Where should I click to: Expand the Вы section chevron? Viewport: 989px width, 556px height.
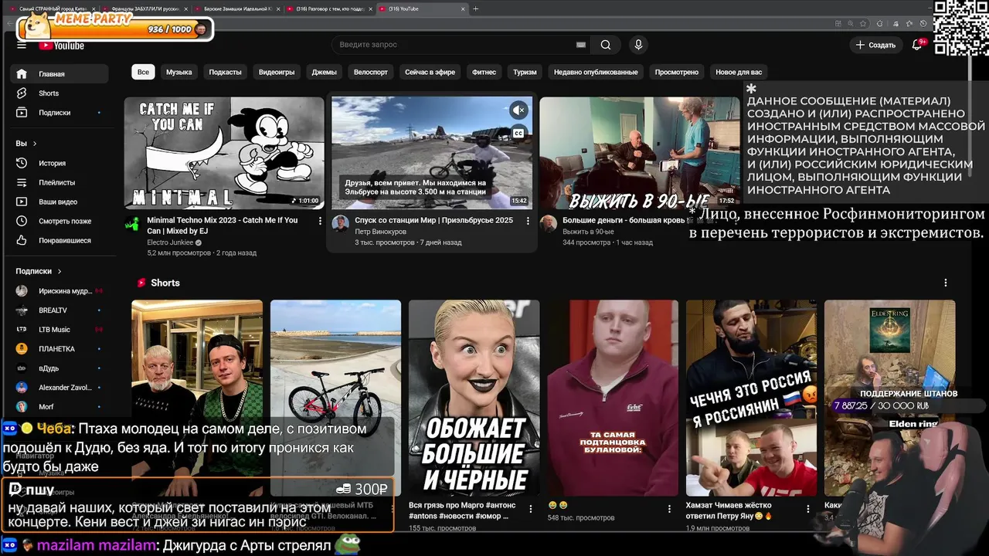(x=35, y=144)
